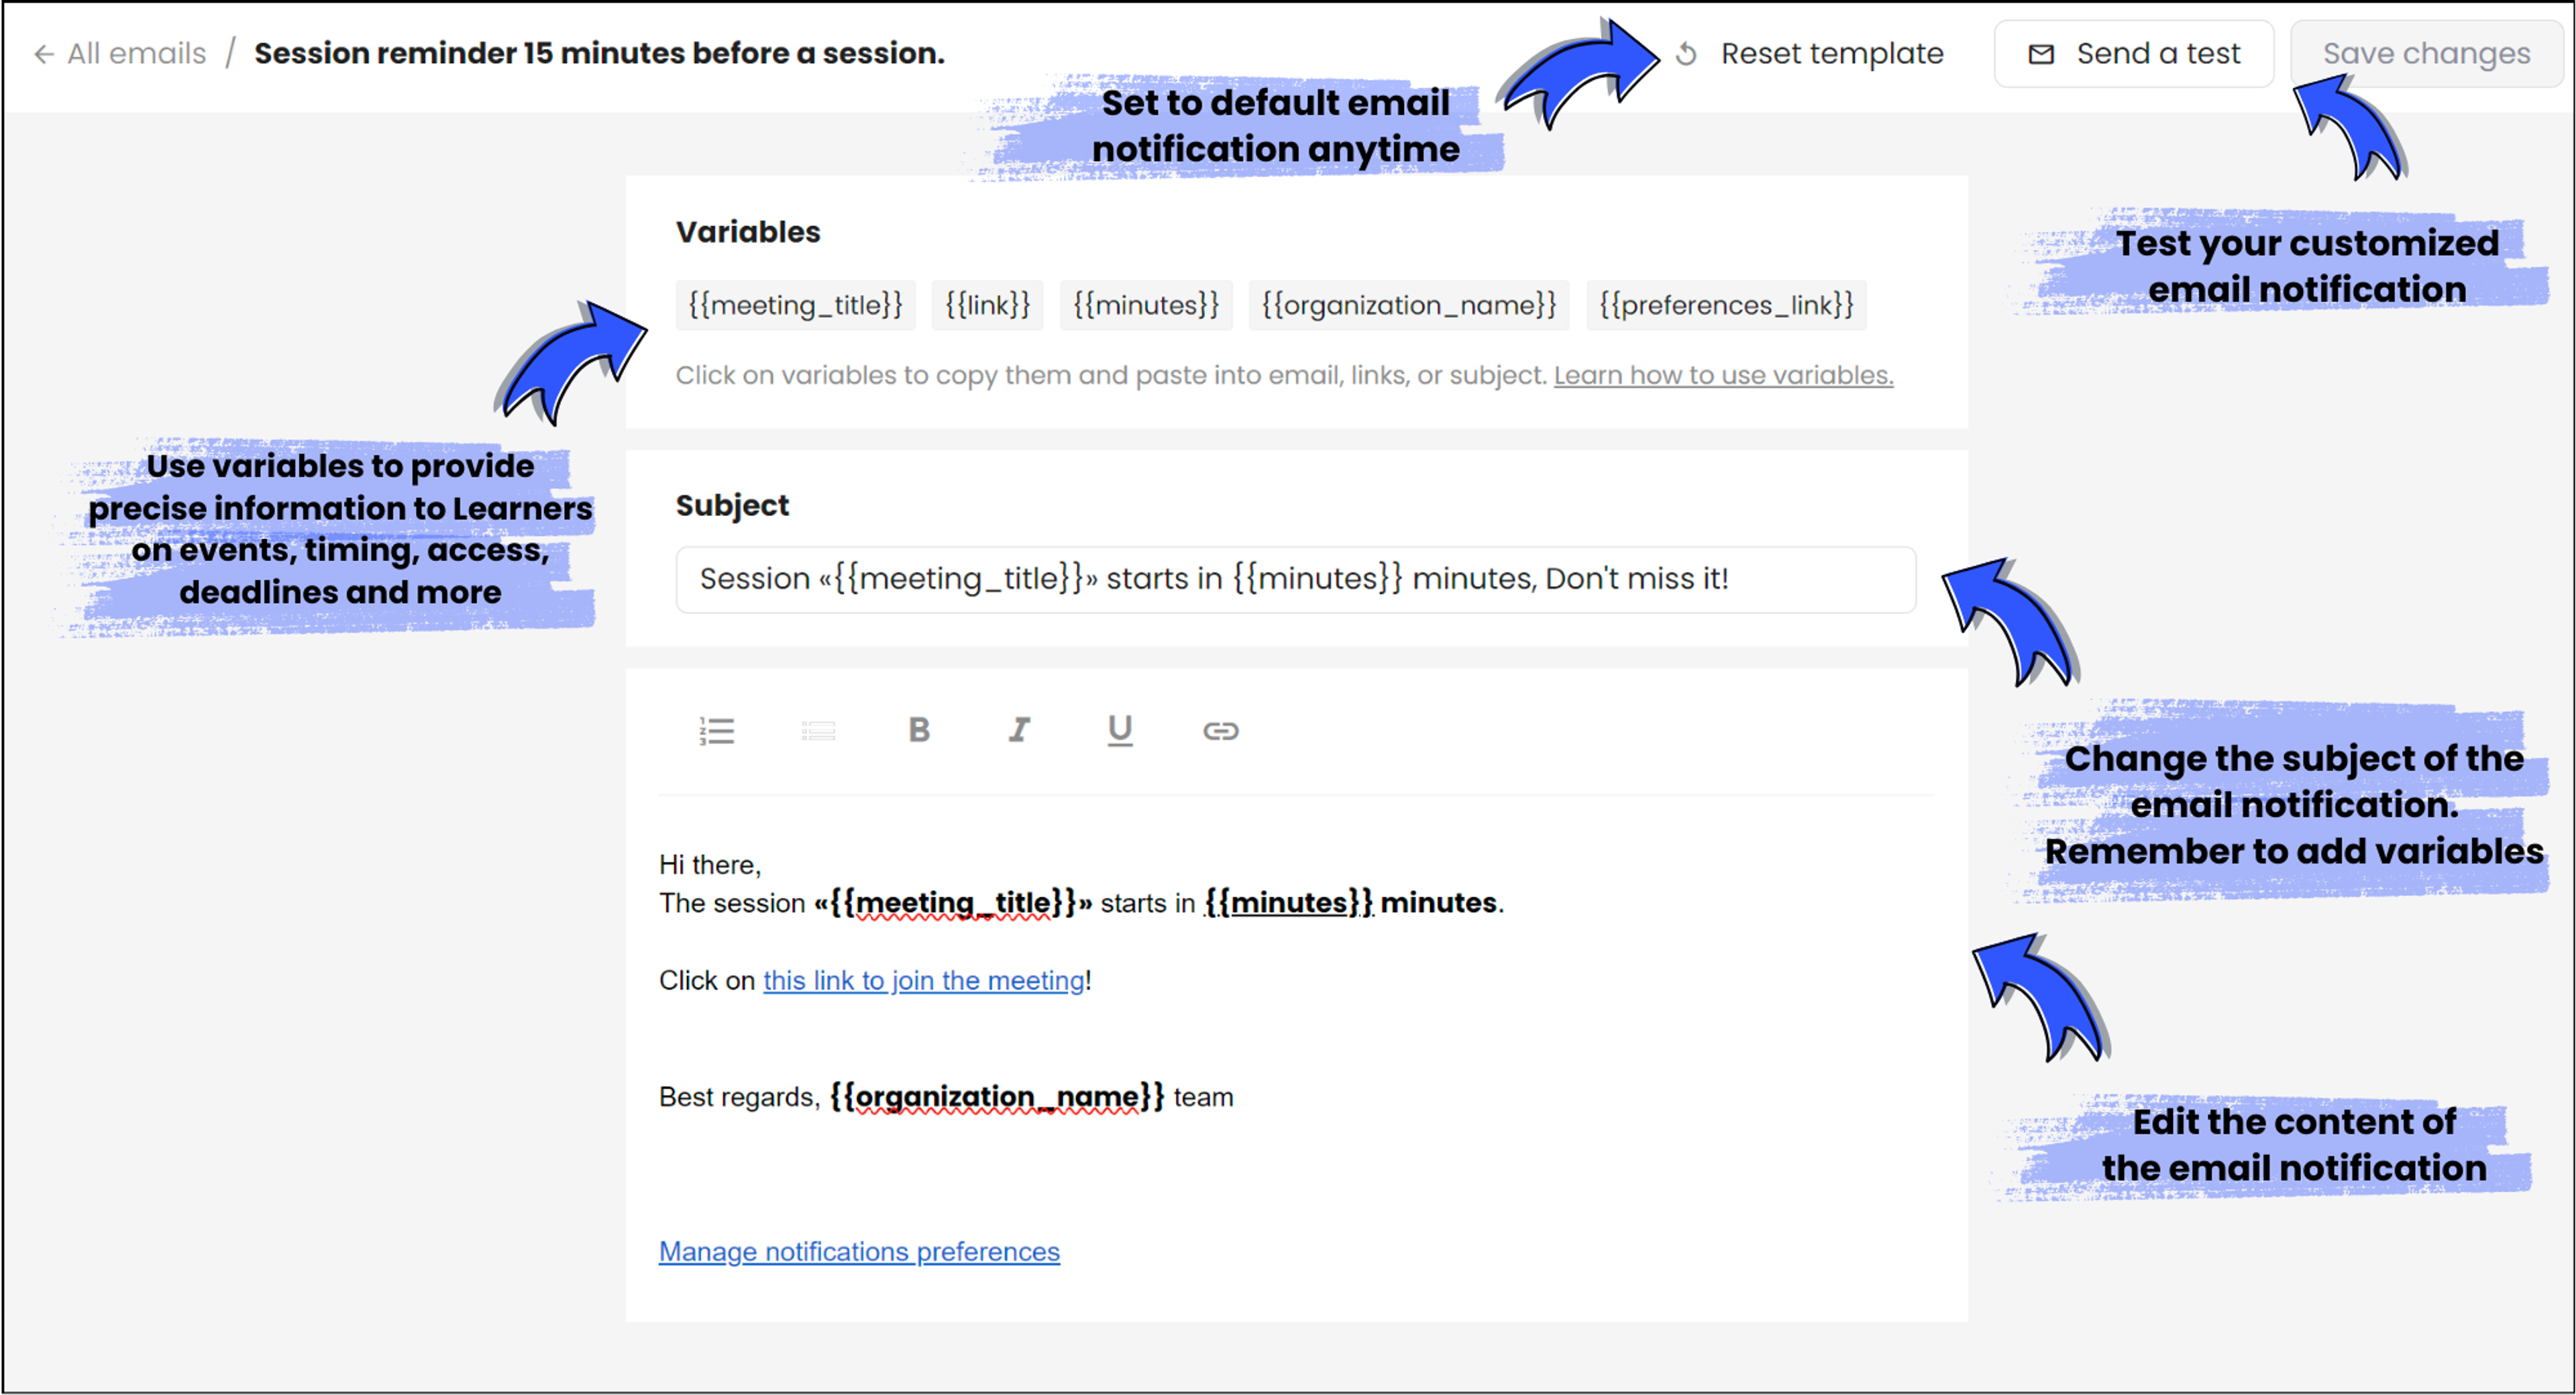Click Send a test button
This screenshot has height=1395, width=2576.
click(x=2134, y=53)
